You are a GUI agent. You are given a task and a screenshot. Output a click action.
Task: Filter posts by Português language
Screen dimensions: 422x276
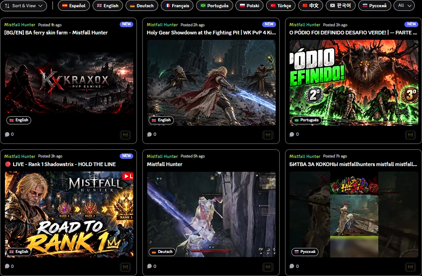[214, 6]
